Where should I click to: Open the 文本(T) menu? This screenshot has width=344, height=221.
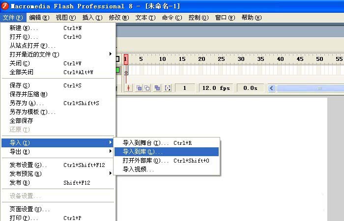point(145,18)
